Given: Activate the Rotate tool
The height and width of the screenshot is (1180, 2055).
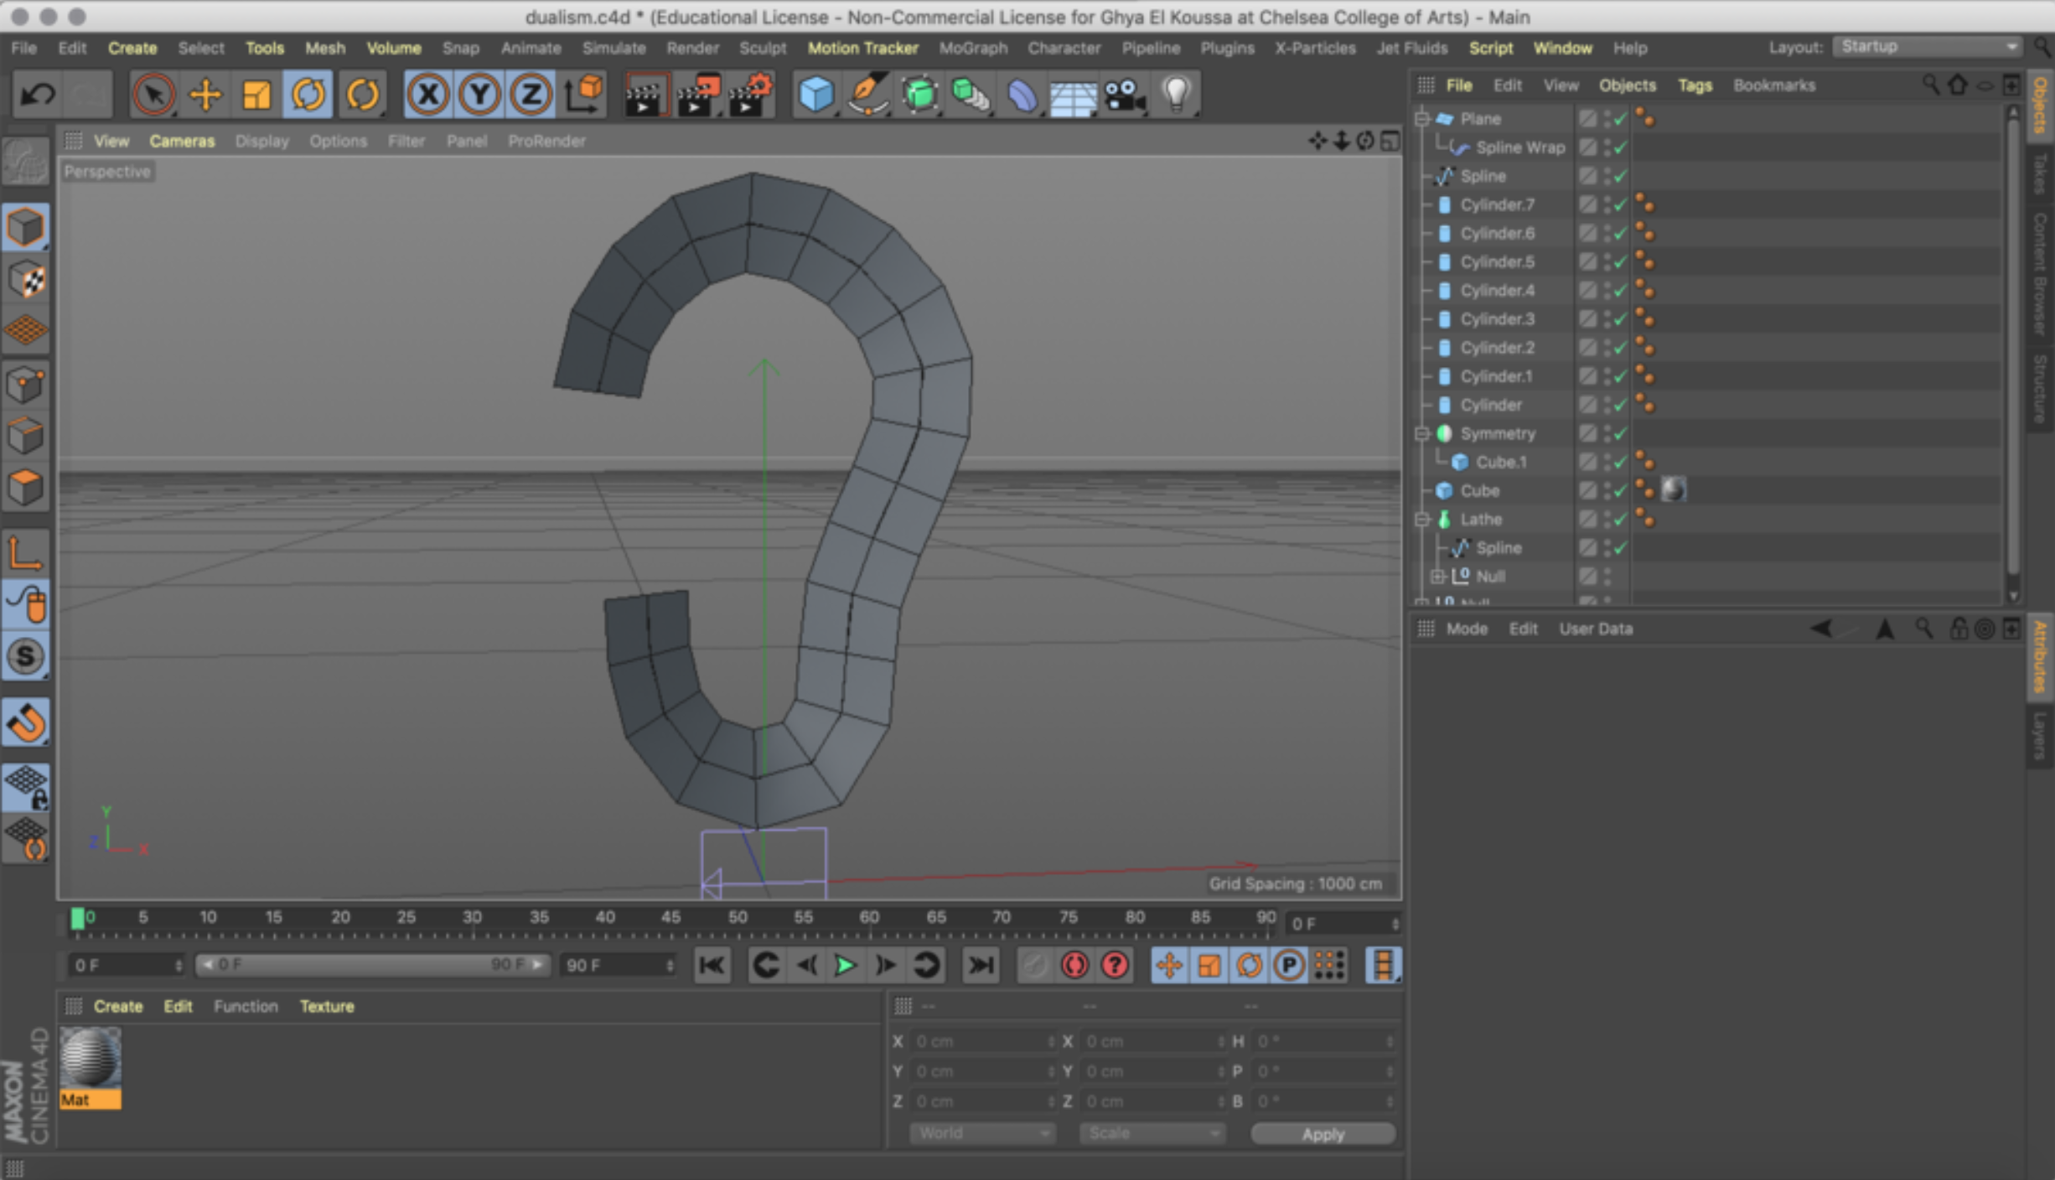Looking at the screenshot, I should (x=308, y=94).
